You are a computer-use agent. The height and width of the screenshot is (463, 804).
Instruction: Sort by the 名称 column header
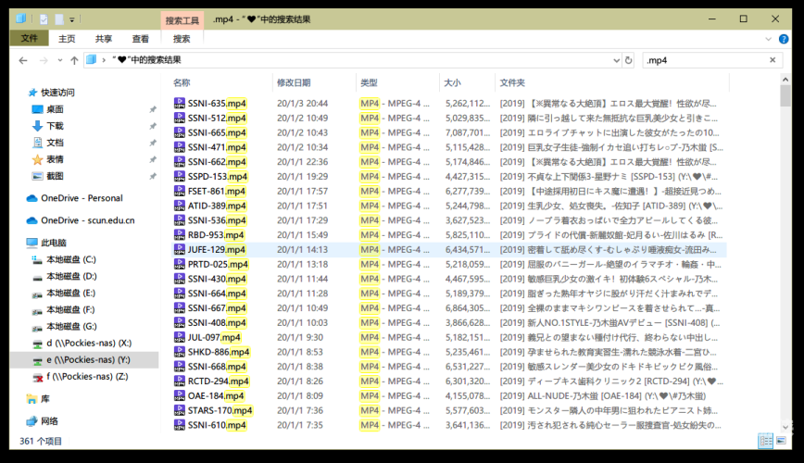point(182,82)
